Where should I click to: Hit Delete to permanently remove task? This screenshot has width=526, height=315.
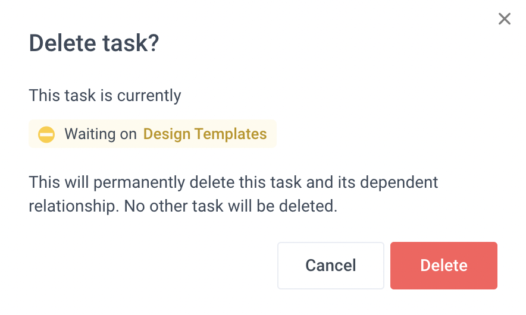(x=443, y=266)
